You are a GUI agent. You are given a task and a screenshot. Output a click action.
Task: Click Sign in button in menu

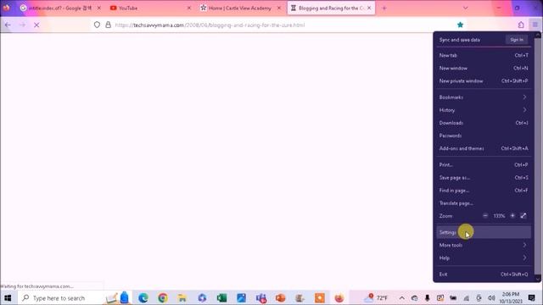pyautogui.click(x=517, y=40)
